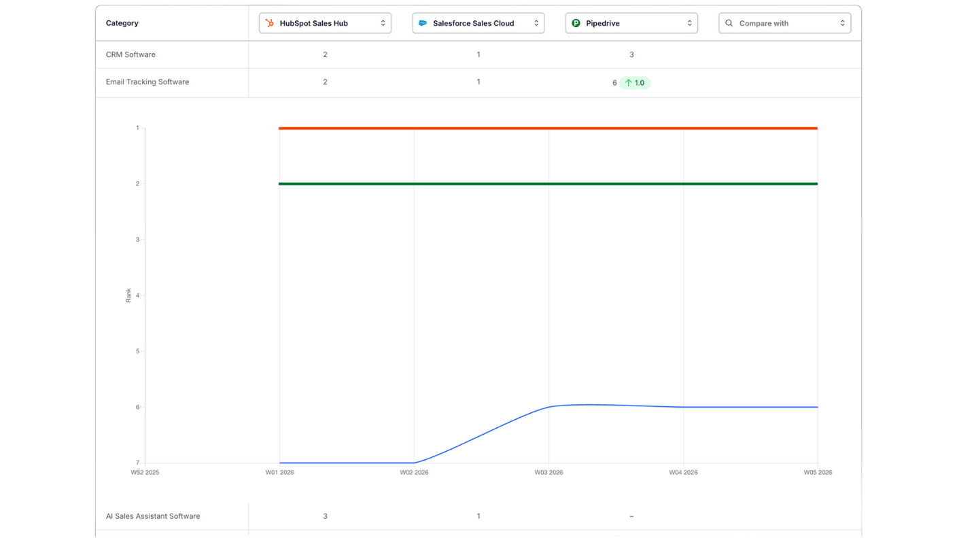Click the HubSpot sprocket logo icon
Screen dimensions: 957x538
pos(270,23)
